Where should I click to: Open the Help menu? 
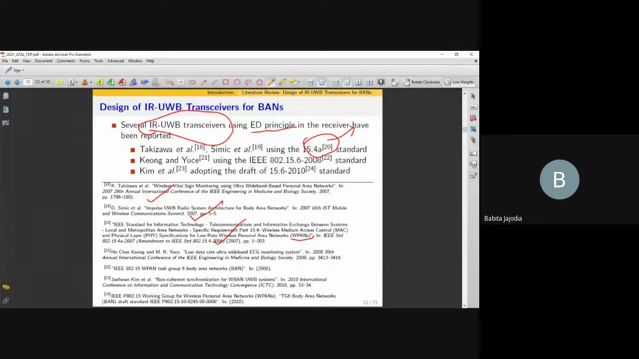pyautogui.click(x=150, y=61)
